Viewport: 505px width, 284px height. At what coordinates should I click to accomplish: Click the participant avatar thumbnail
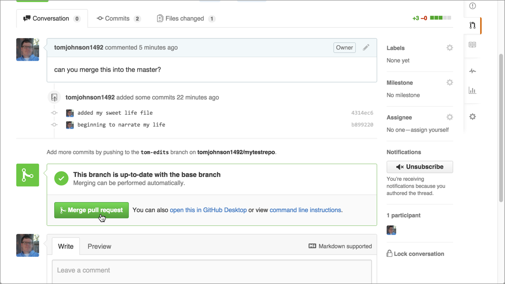point(391,230)
